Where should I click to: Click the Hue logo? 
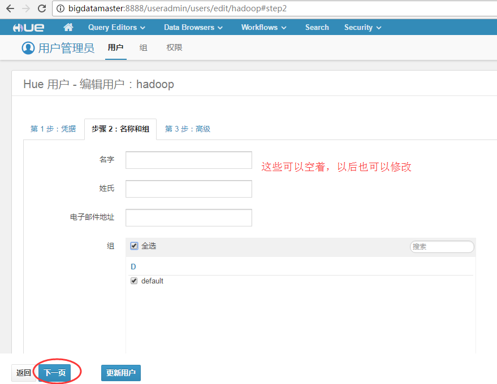tap(28, 28)
